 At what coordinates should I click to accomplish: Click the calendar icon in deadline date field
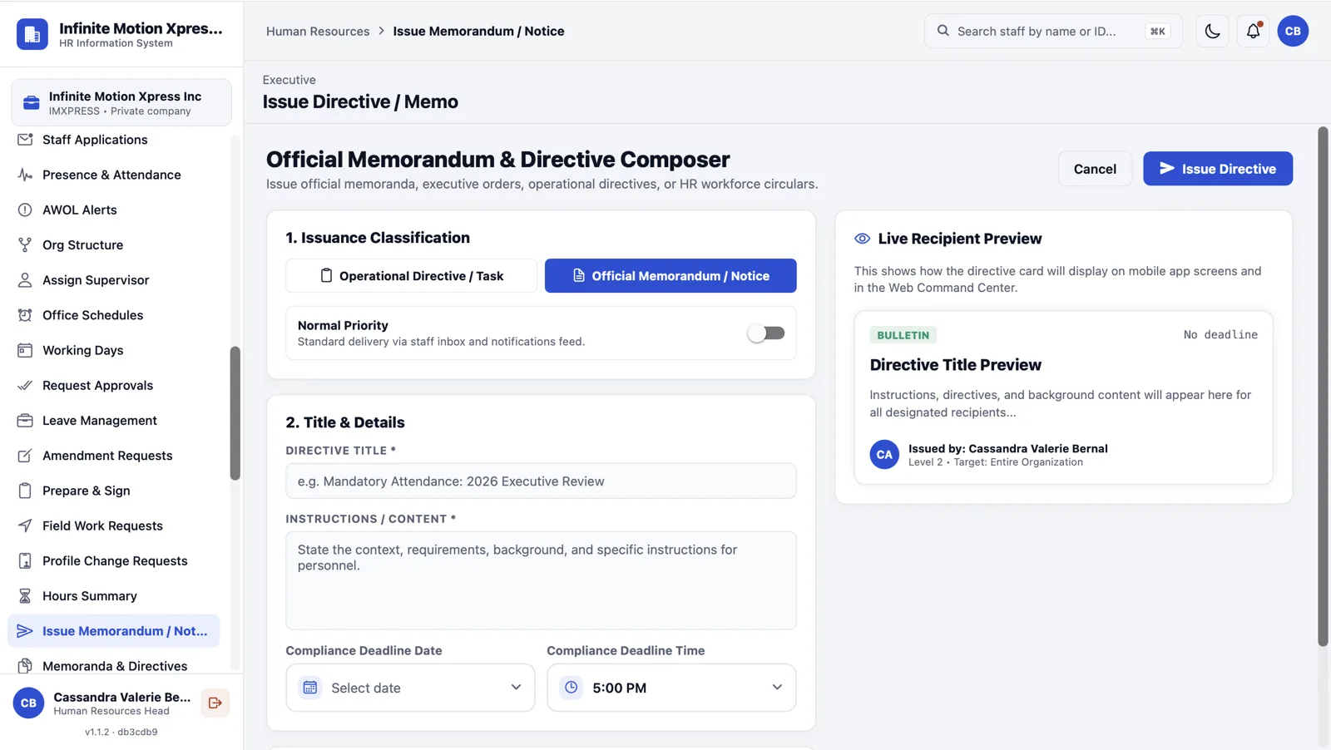coord(310,688)
